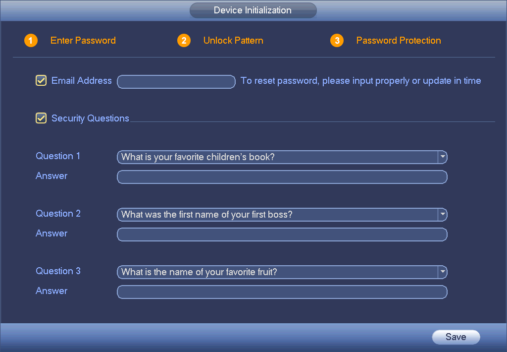Toggle the Security Questions checkbox

coord(41,118)
